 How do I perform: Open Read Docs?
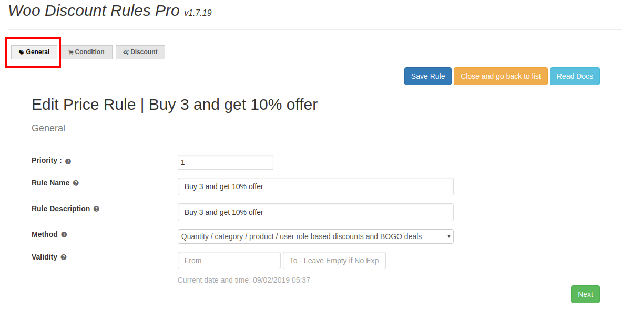(575, 76)
